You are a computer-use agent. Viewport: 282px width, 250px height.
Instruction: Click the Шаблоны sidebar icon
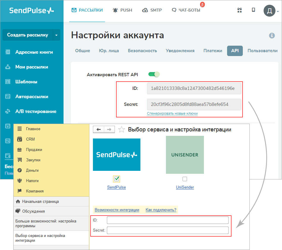point(8,82)
